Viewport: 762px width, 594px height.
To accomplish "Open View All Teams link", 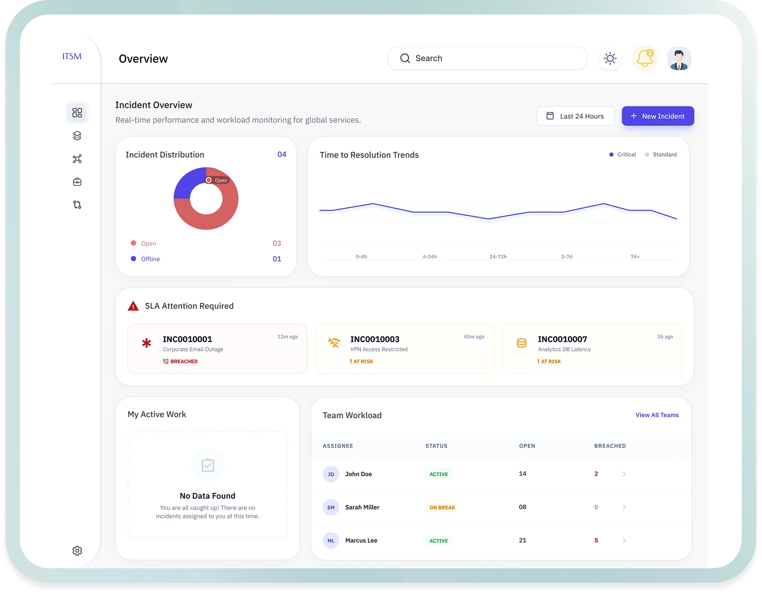I will pyautogui.click(x=657, y=415).
